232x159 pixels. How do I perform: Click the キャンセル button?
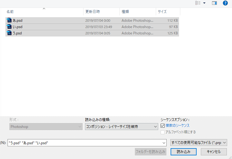coord(214,152)
